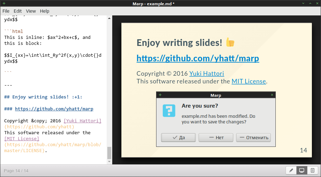Place cursor on '## Enjoy writing slides! :+1:' line
The image size is (321, 177).
[43, 97]
